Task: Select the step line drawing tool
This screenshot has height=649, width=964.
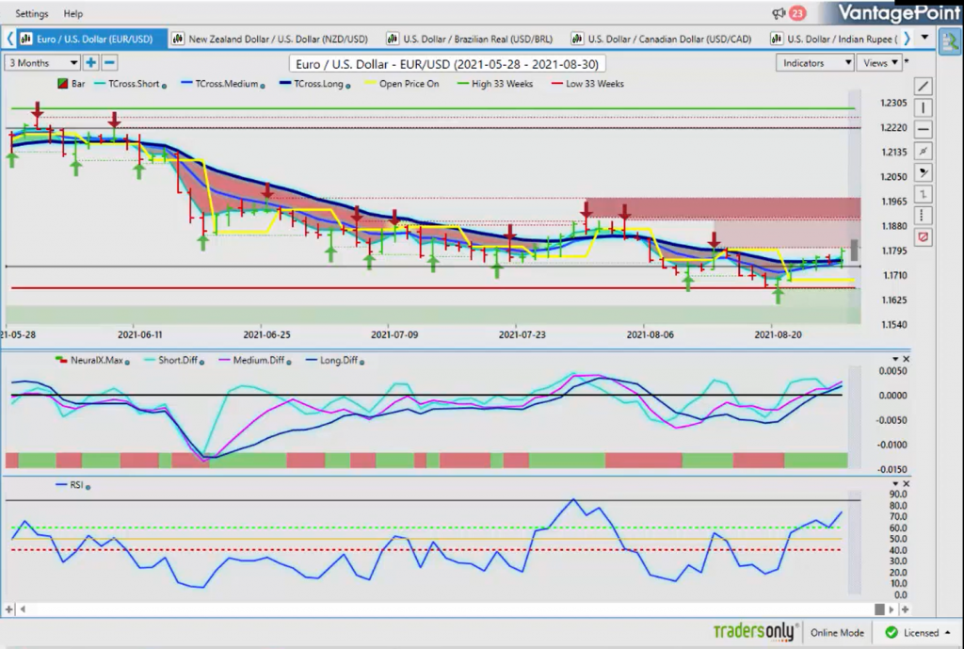Action: (923, 194)
